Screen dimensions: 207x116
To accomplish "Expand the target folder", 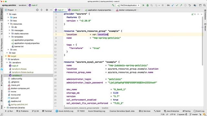I will [x=6, y=56].
